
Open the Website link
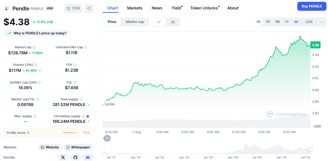point(50,147)
